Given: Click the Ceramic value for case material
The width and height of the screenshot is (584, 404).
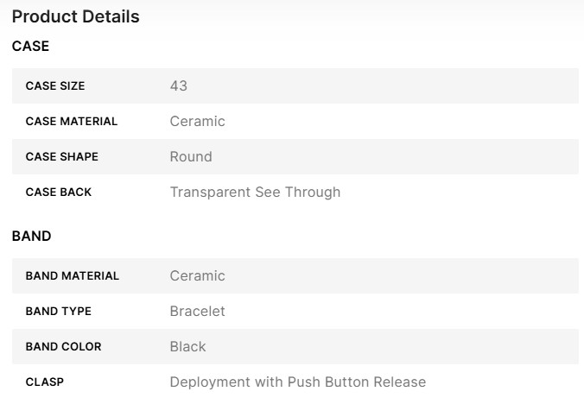Looking at the screenshot, I should point(197,122).
